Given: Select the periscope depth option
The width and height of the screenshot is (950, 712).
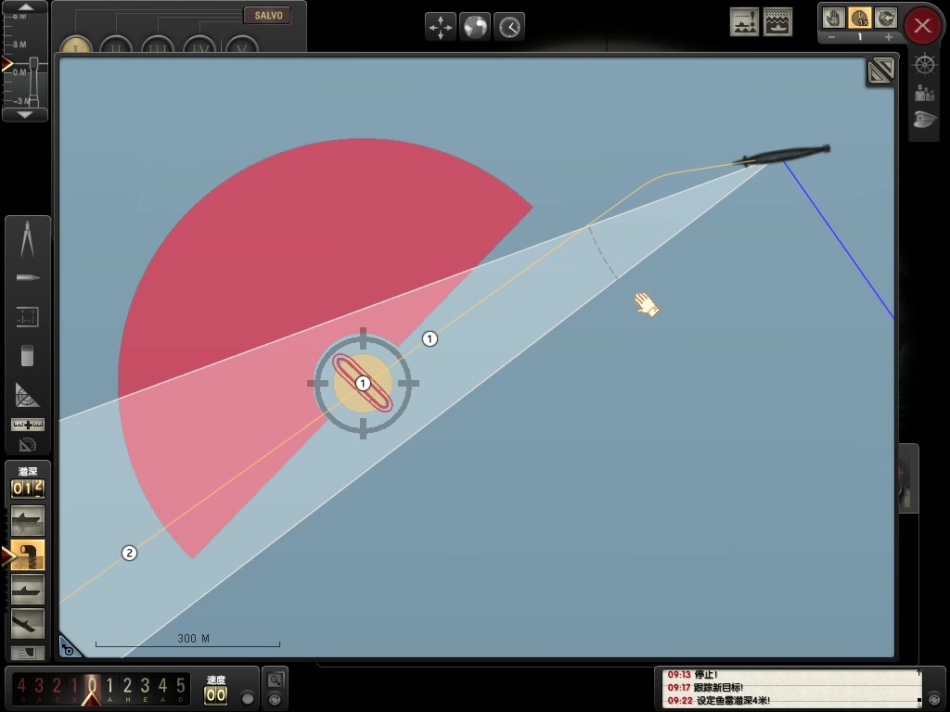Looking at the screenshot, I should 27,554.
